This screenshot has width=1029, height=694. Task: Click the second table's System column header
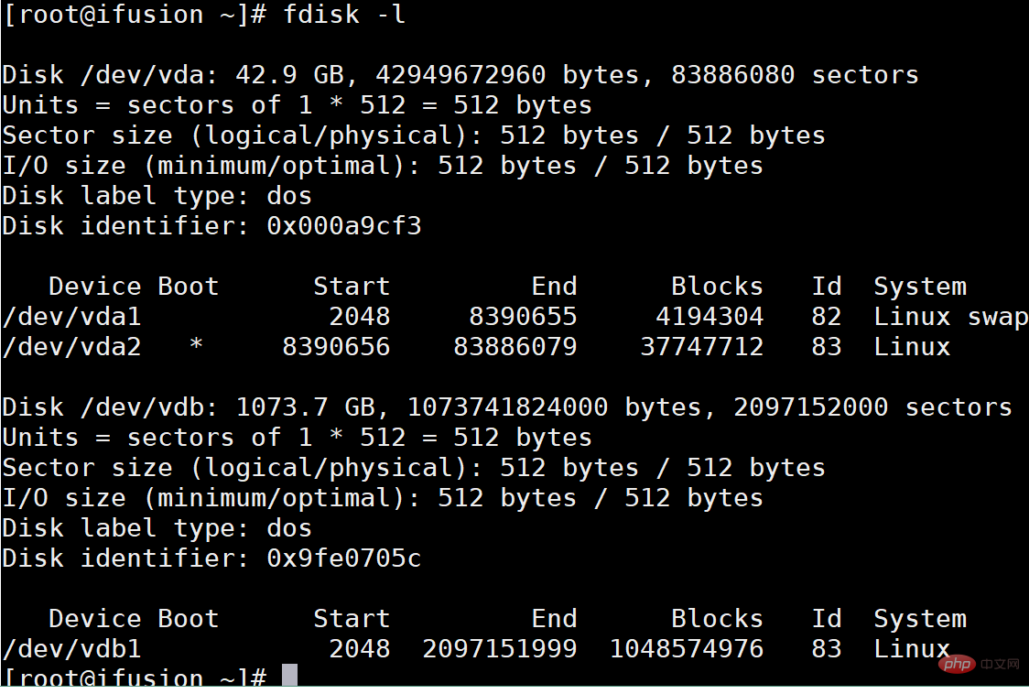pyautogui.click(x=919, y=619)
